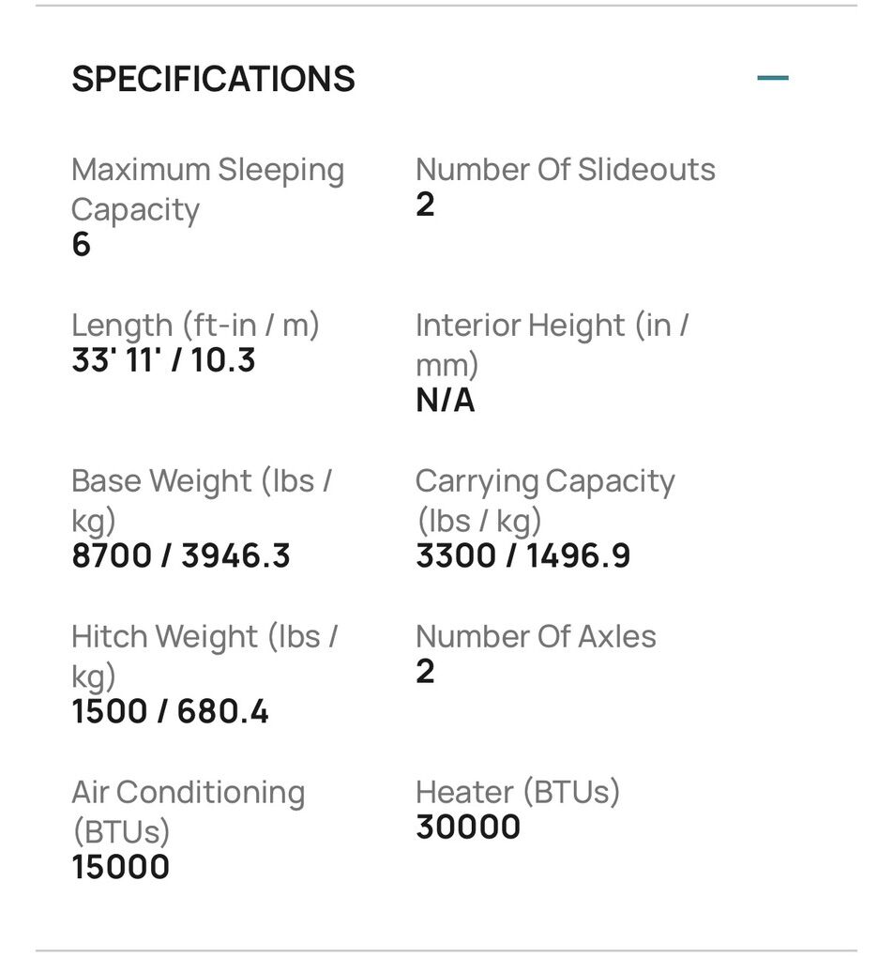This screenshot has width=893, height=957.
Task: Click the hitch weight value 1500 / 680.4
Action: pos(170,711)
